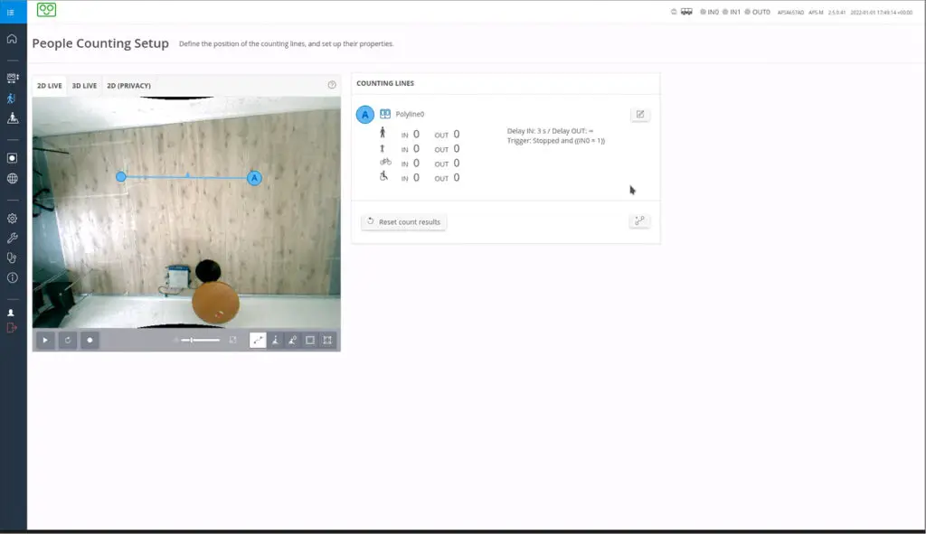Click Reset count results button
The height and width of the screenshot is (534, 926).
tap(403, 221)
